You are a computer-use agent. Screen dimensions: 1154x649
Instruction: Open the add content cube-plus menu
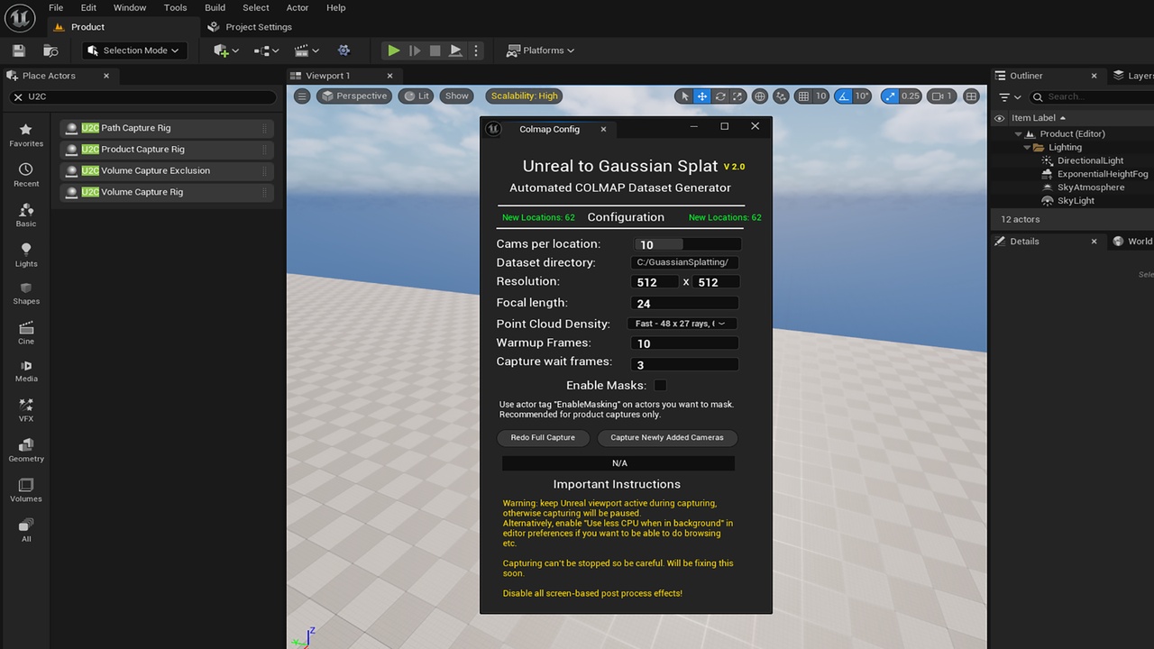point(225,50)
